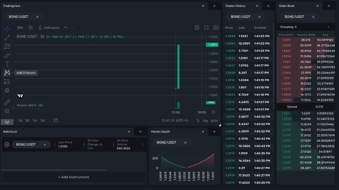Viewport: 339px width, 190px height.
Task: Add a new tab next to Order Book
Action: [329, 6]
